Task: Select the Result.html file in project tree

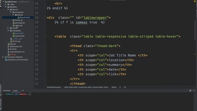Action: coord(25,18)
